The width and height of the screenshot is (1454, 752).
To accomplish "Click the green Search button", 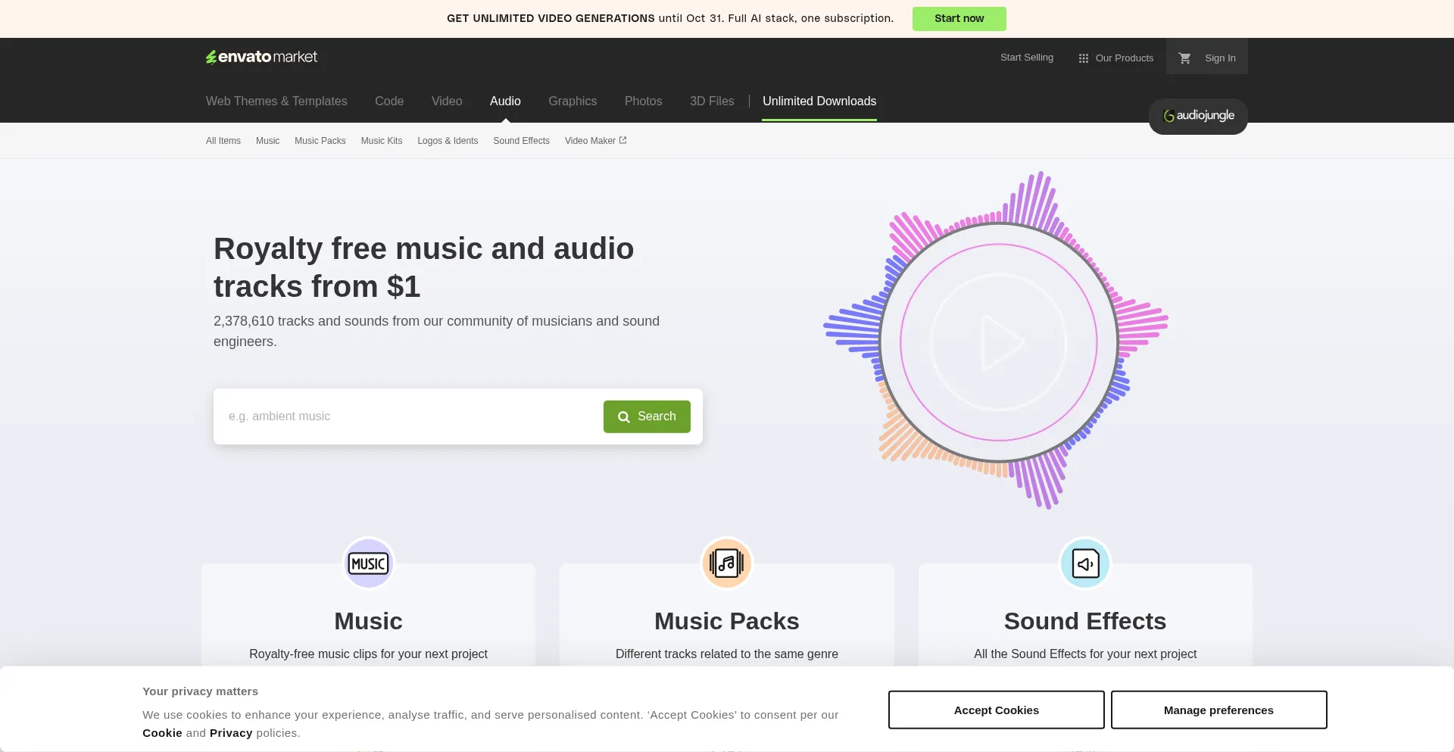I will [x=647, y=417].
